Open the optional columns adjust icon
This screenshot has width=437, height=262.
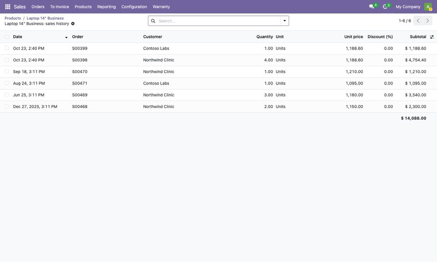(432, 37)
